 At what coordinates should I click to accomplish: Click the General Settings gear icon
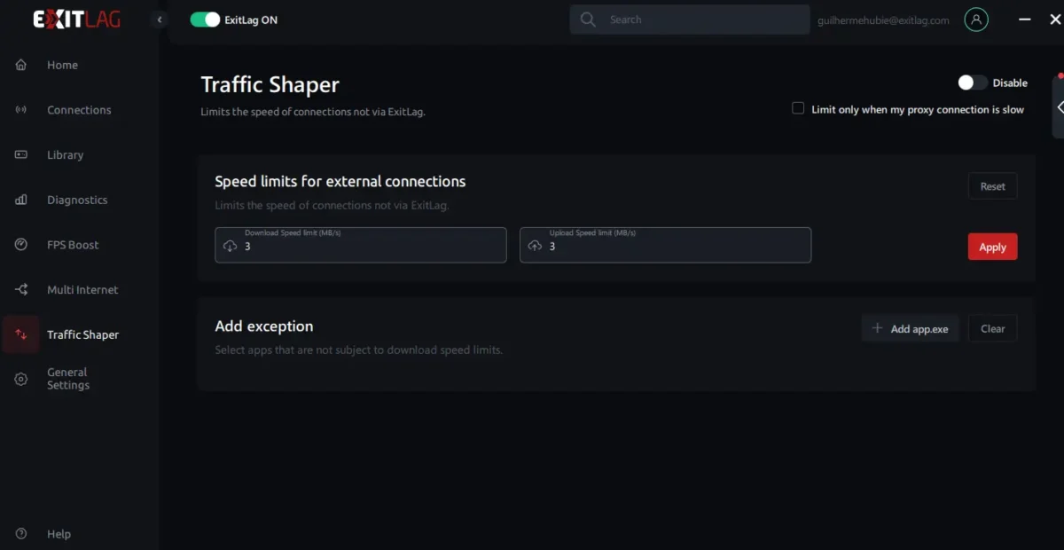point(21,379)
